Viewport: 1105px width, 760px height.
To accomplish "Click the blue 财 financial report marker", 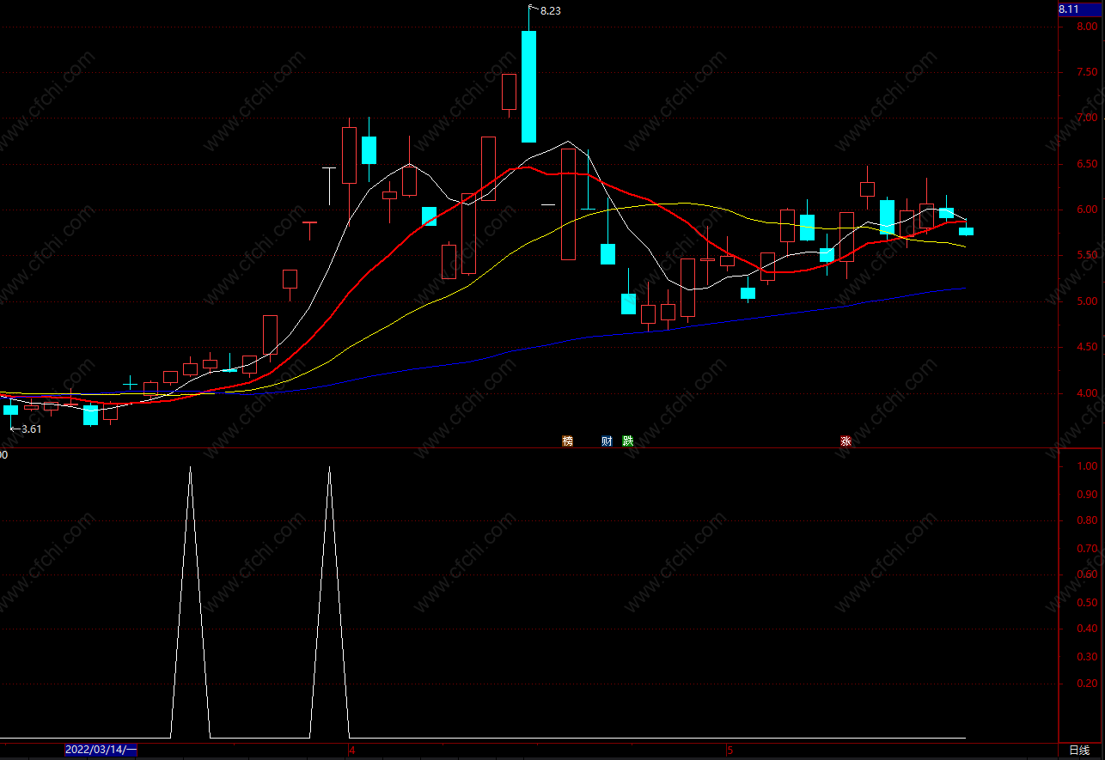I will pyautogui.click(x=607, y=441).
